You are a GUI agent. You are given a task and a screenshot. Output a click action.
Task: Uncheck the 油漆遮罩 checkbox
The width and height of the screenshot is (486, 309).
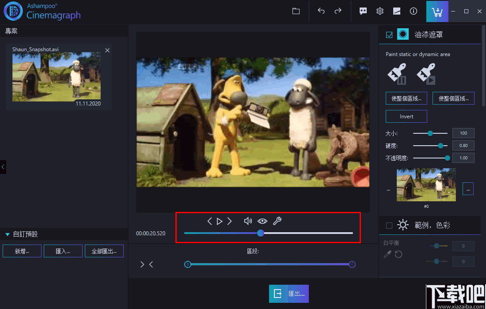pyautogui.click(x=389, y=35)
